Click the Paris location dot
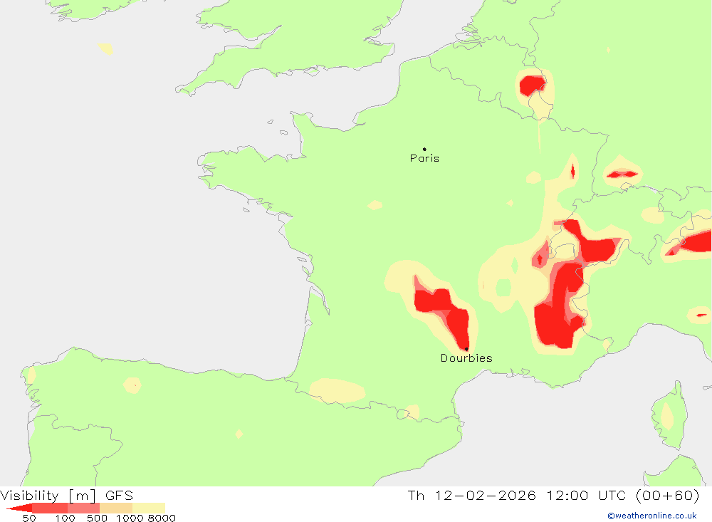The height and width of the screenshot is (522, 712). pyautogui.click(x=424, y=149)
